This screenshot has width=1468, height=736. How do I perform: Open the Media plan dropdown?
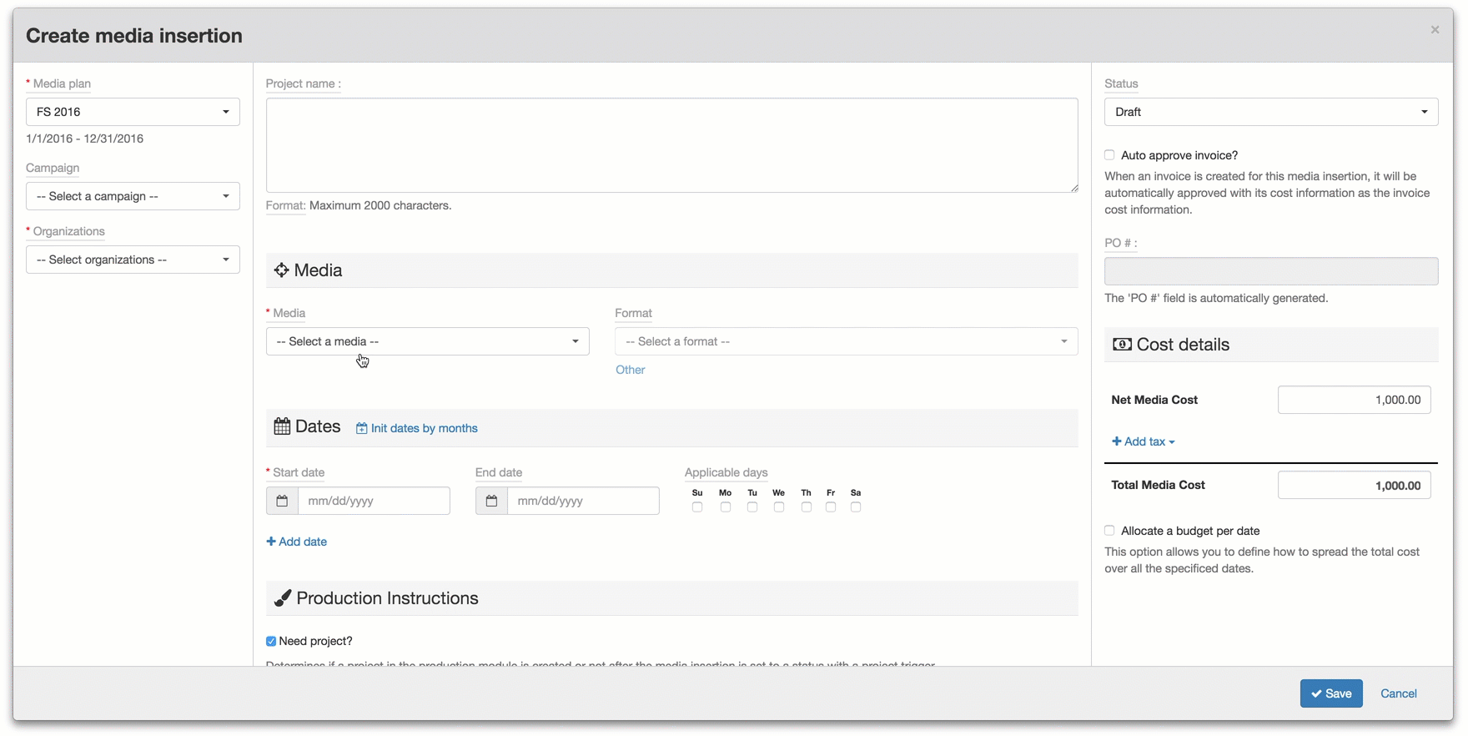pyautogui.click(x=133, y=112)
